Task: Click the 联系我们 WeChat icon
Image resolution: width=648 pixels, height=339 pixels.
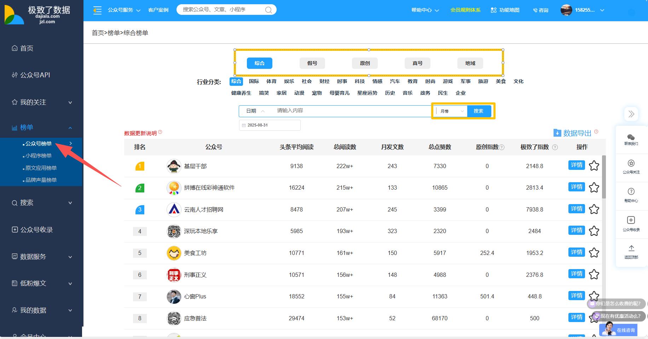Action: click(x=631, y=137)
